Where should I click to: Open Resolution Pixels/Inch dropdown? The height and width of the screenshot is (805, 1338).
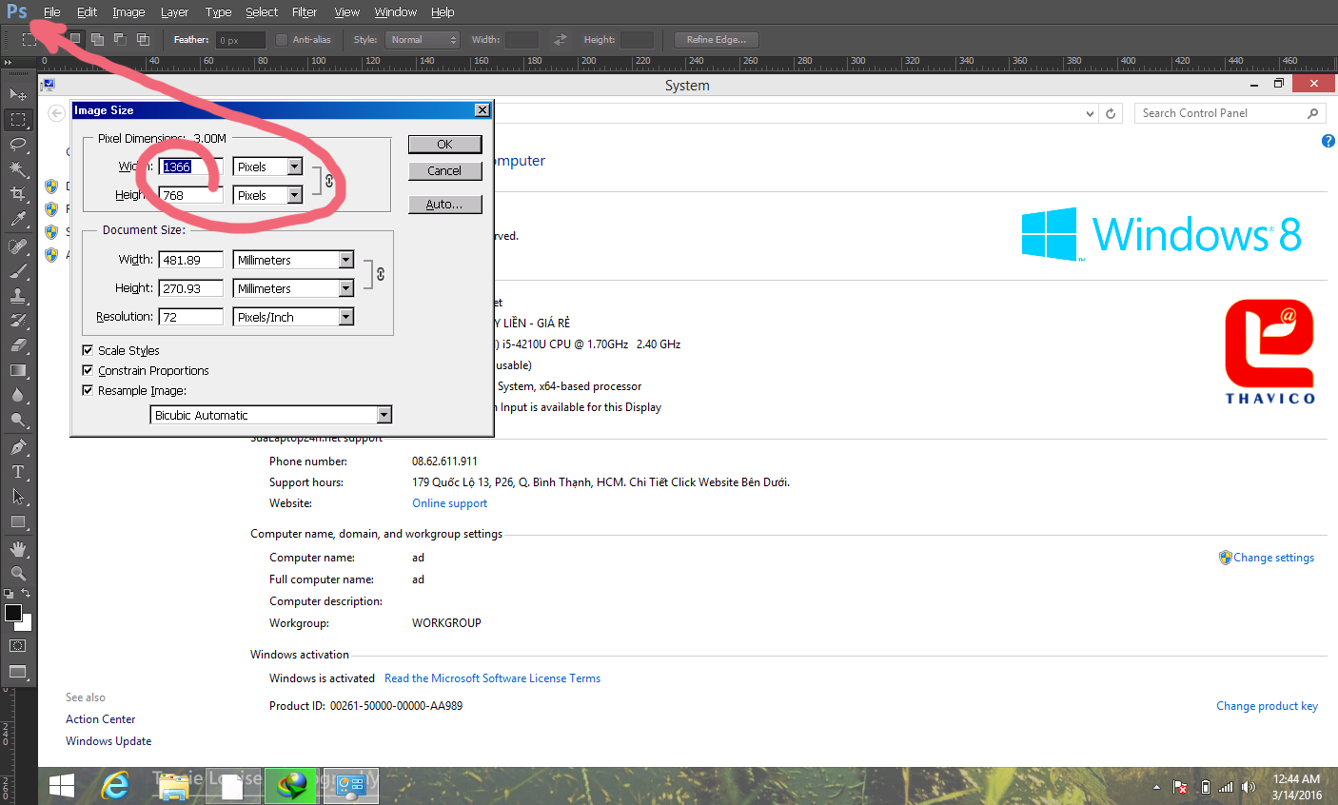(x=293, y=317)
